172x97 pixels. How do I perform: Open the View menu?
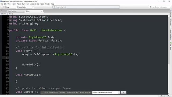point(9,4)
